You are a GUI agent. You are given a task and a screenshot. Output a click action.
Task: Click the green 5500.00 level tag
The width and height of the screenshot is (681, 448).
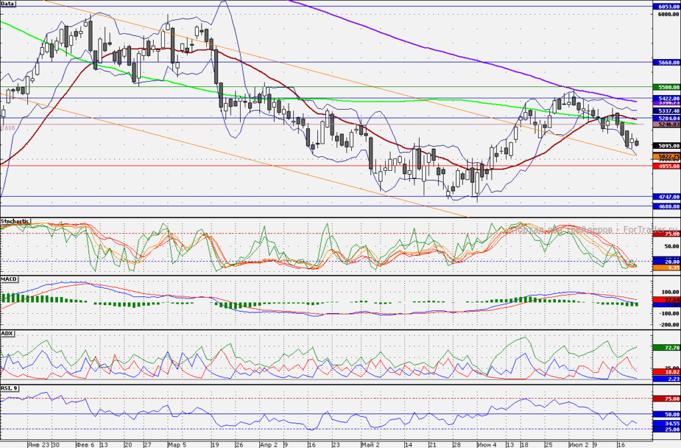[x=666, y=87]
